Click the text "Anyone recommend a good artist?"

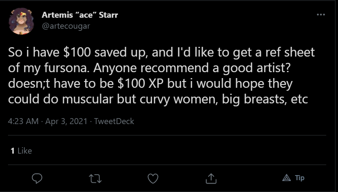coord(192,68)
